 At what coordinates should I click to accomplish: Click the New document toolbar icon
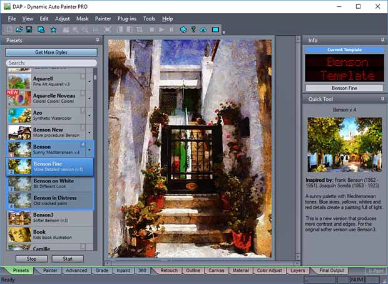9,29
